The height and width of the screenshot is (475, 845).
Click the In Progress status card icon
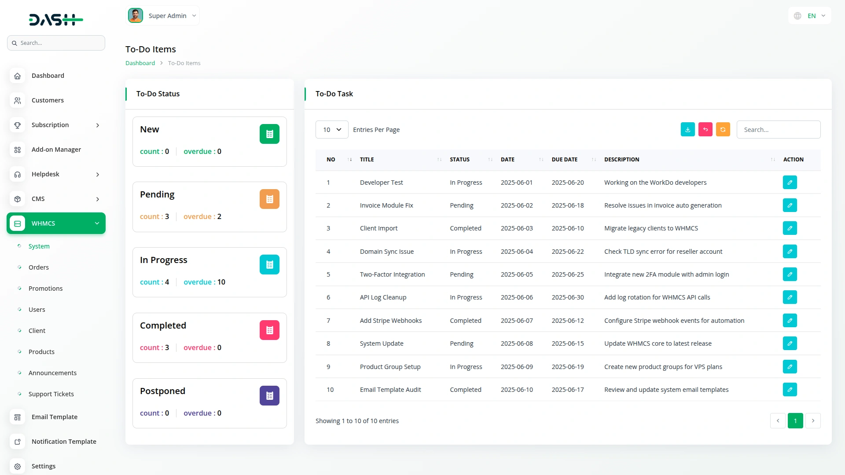(x=269, y=265)
